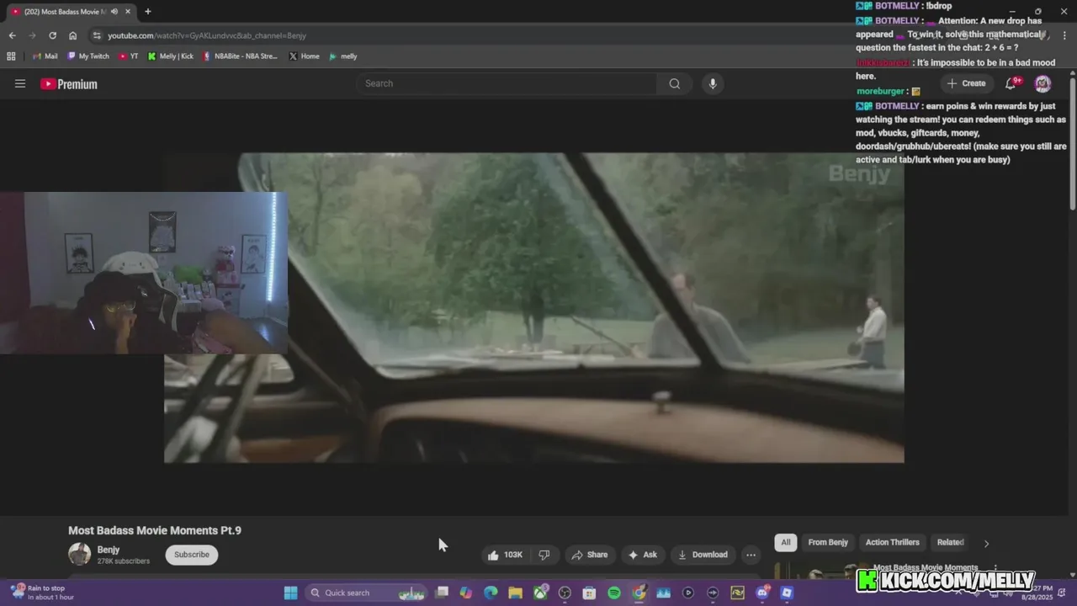Like the video with 103K likes
Screen dimensions: 1077x606
pos(505,555)
